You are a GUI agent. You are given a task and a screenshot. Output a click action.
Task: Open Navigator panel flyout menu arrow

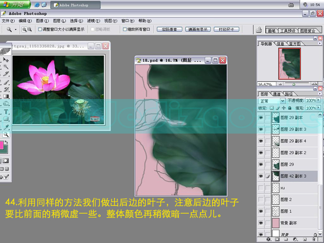click(320, 43)
